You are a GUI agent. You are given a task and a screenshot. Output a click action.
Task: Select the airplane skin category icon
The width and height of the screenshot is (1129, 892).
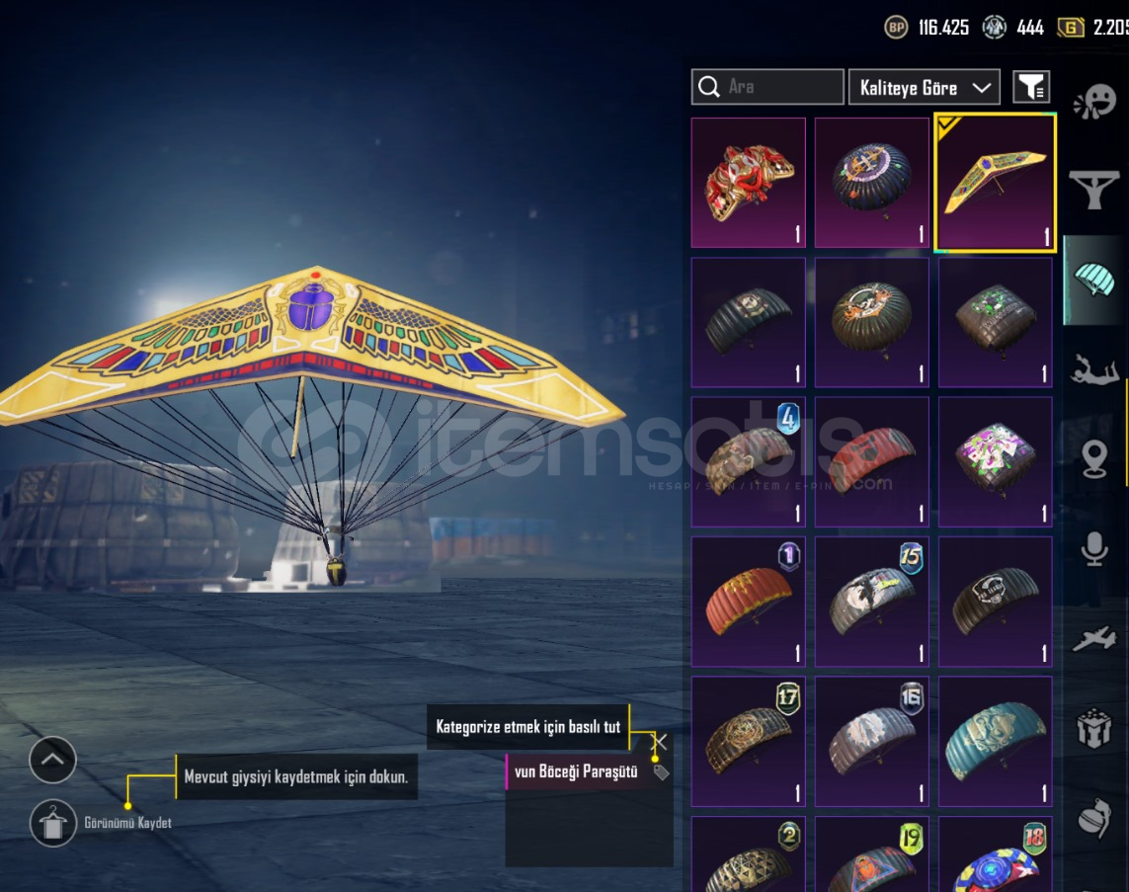(x=1094, y=638)
